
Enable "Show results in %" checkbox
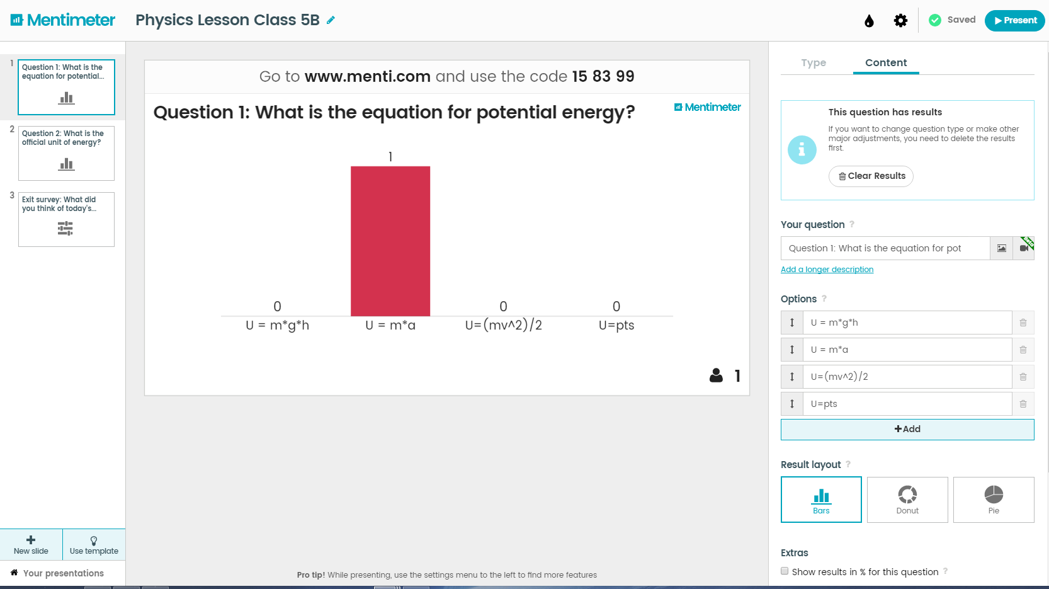pos(785,571)
